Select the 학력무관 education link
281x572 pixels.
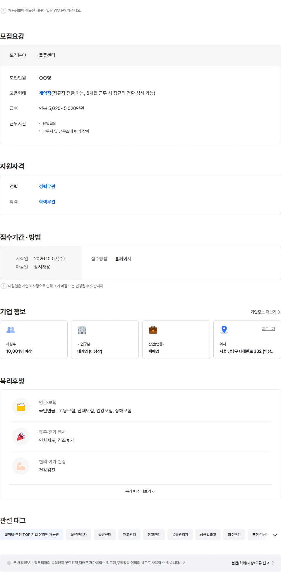coord(47,202)
